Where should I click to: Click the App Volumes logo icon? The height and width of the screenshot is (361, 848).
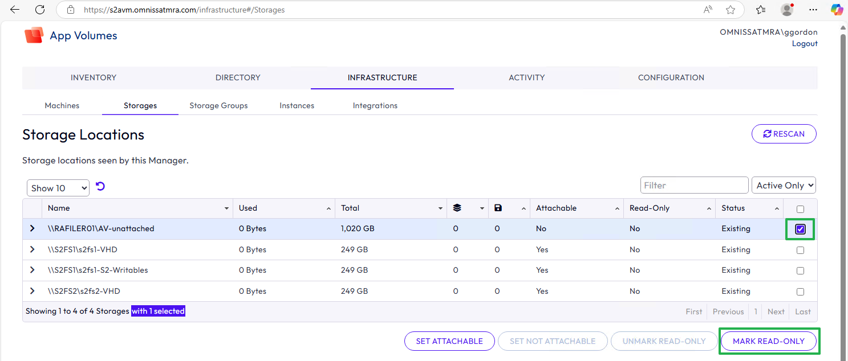click(x=34, y=35)
